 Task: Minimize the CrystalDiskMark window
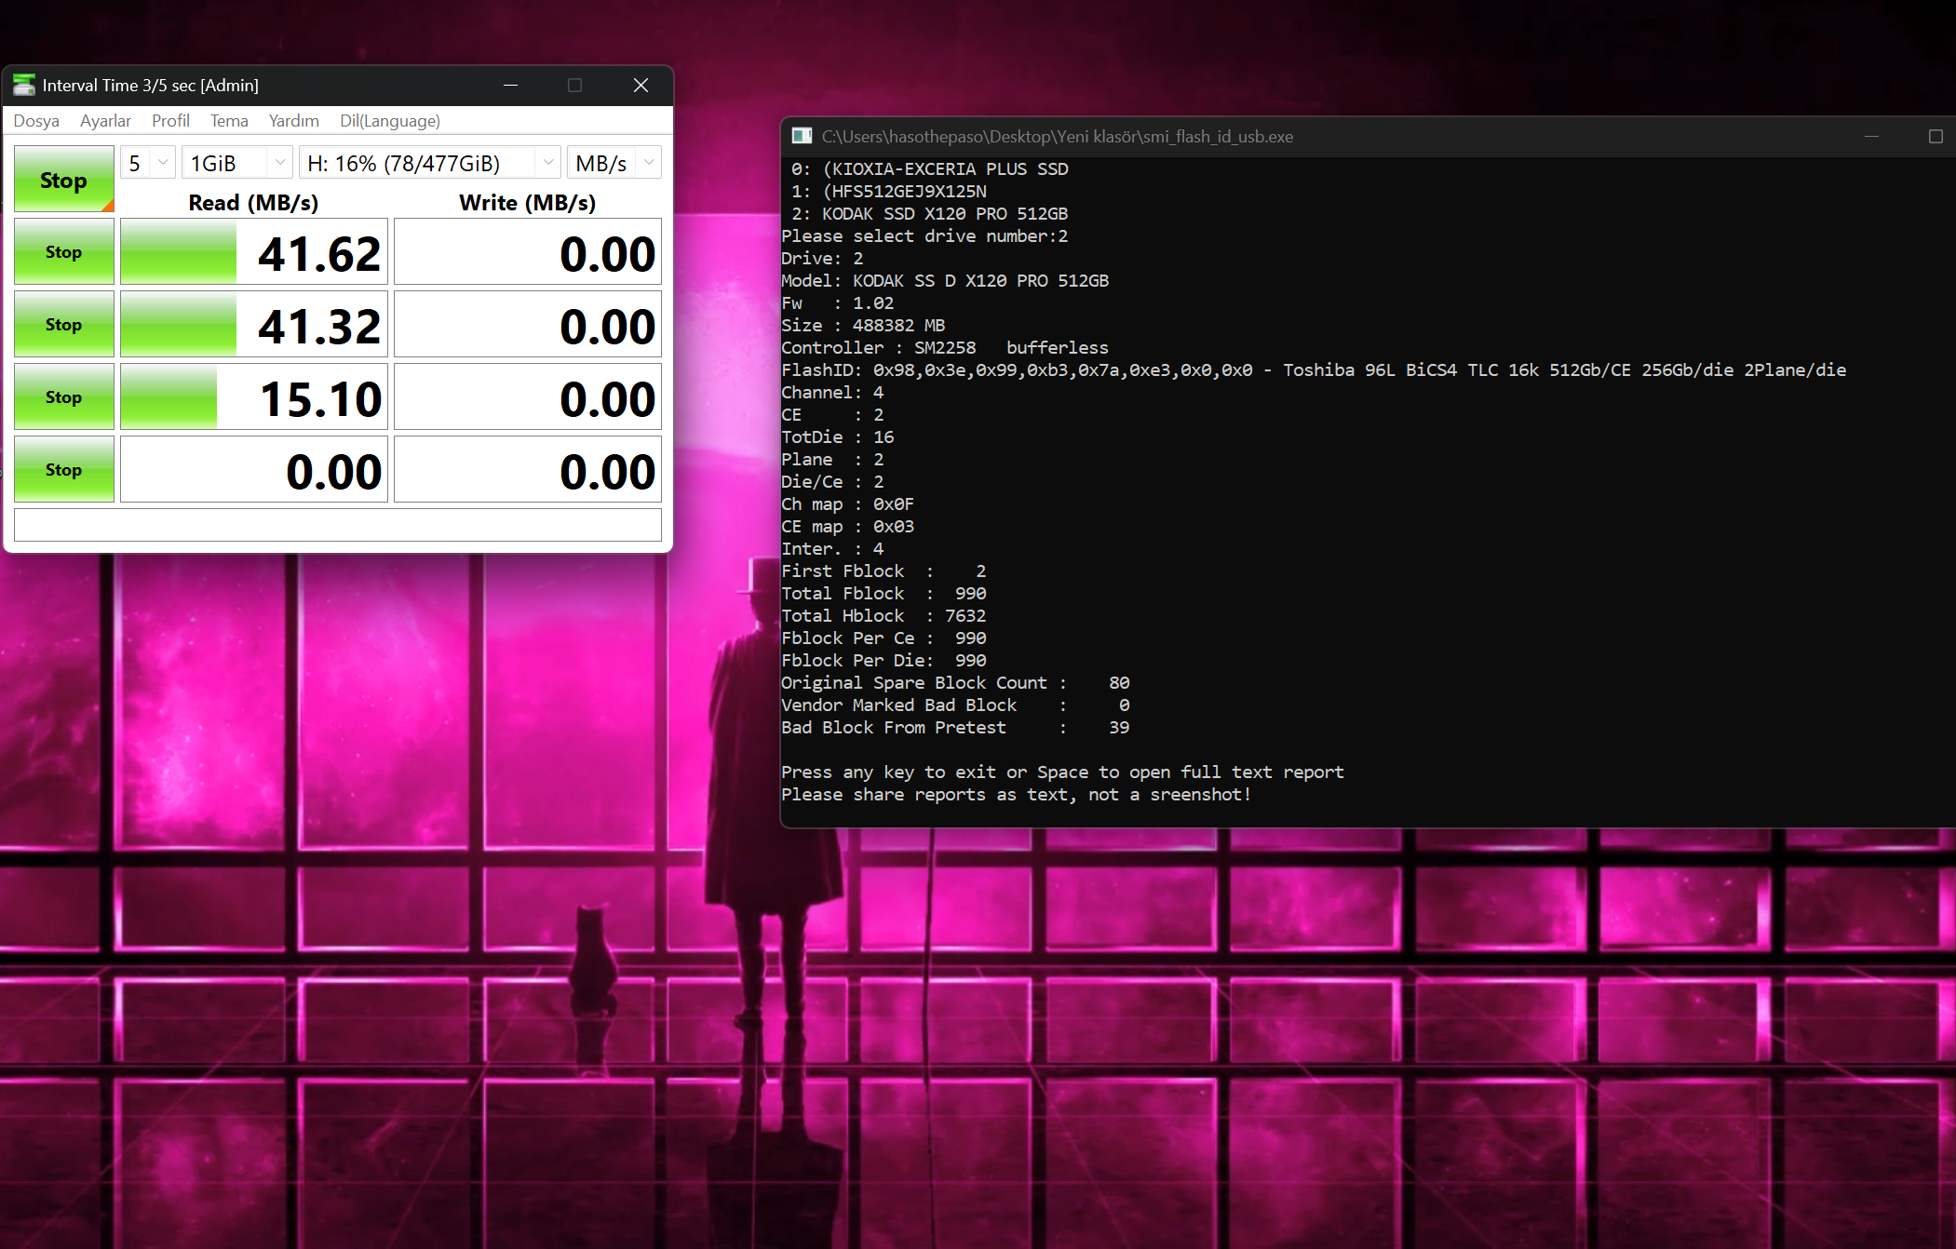tap(510, 85)
